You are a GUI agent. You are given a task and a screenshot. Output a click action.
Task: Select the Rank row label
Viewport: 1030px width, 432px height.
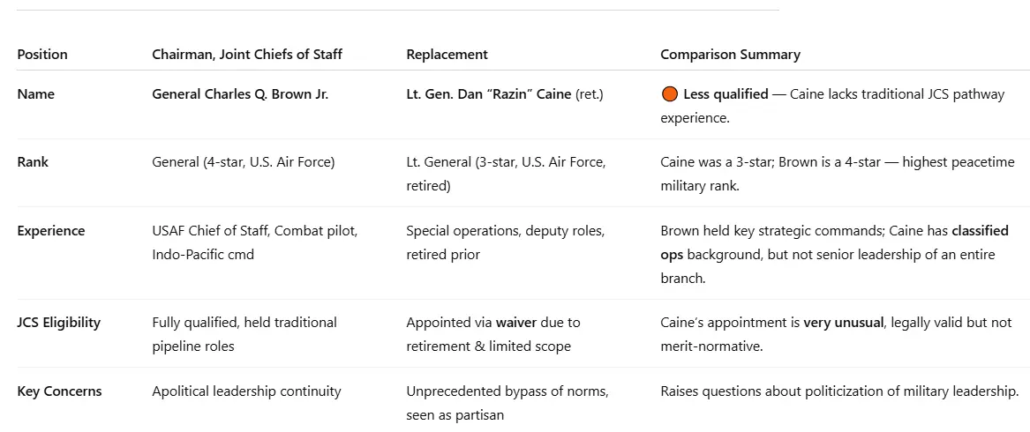[34, 162]
